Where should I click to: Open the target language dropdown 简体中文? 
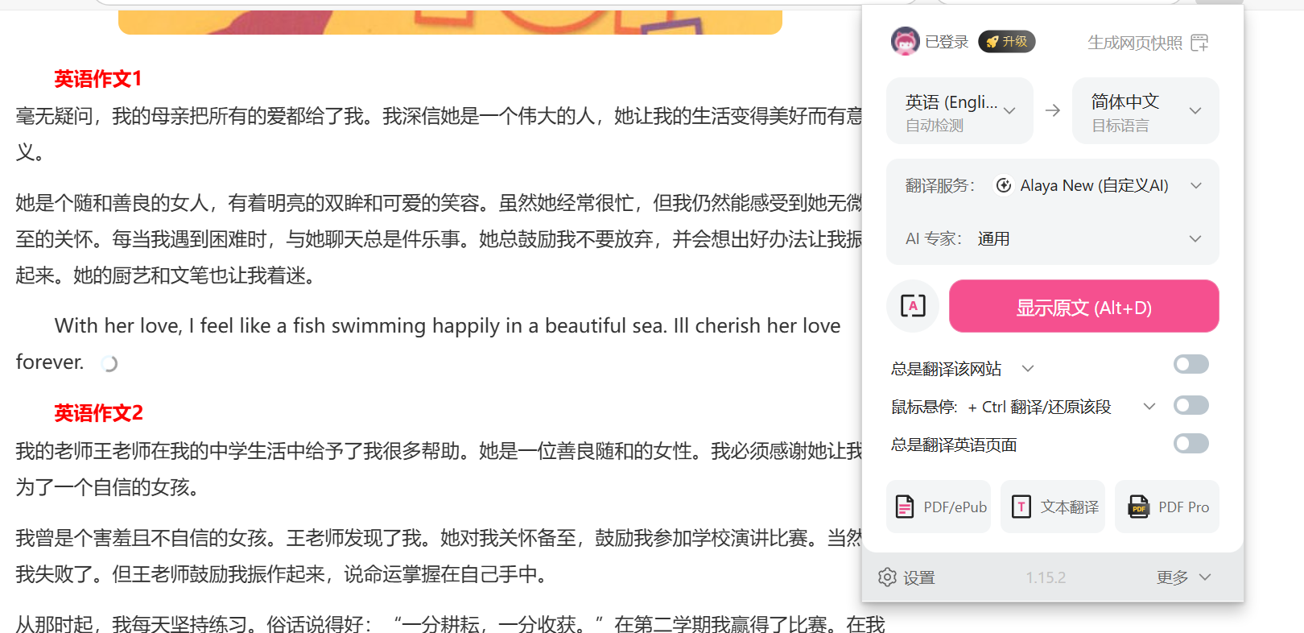point(1145,111)
